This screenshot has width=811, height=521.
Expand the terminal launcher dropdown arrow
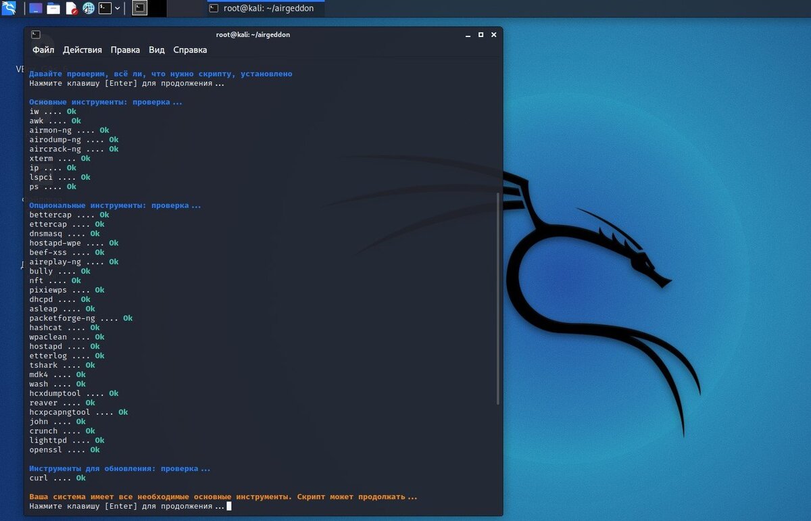[x=118, y=9]
